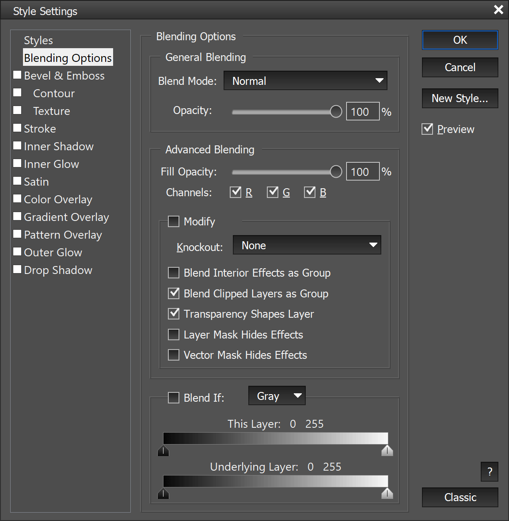The height and width of the screenshot is (521, 509).
Task: Click the Fill Opacity slider knob
Action: (x=336, y=171)
